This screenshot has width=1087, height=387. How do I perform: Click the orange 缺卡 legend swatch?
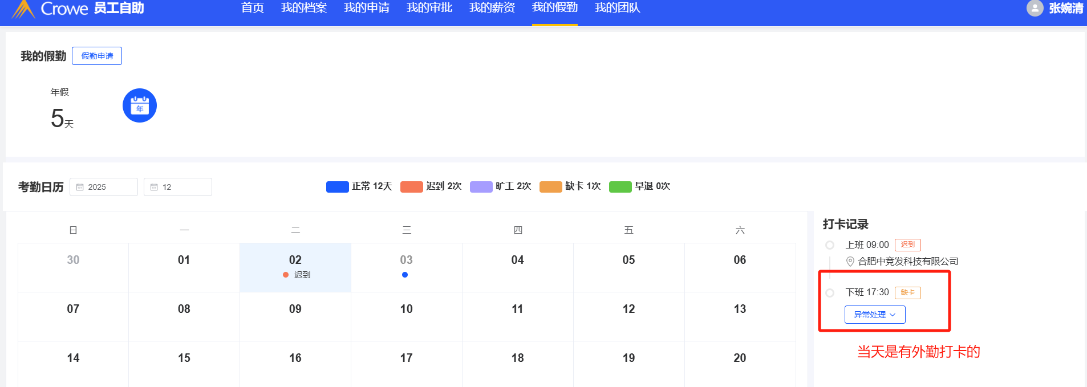coord(551,187)
